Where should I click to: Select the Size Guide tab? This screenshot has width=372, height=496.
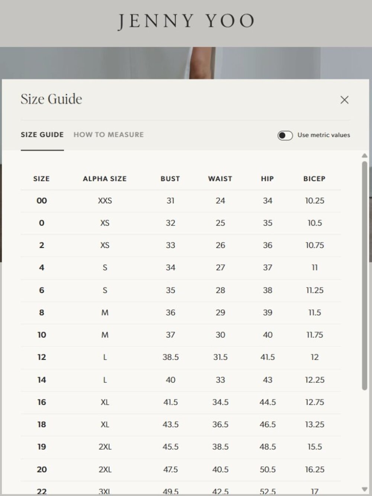[42, 135]
